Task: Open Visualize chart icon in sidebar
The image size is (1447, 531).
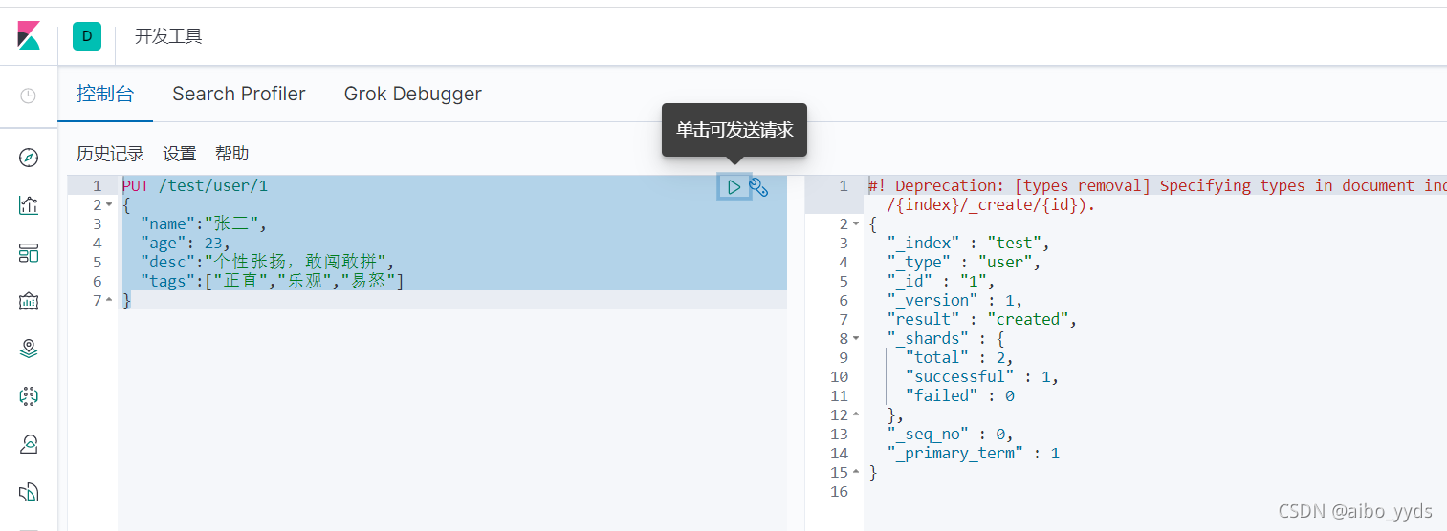Action: pyautogui.click(x=29, y=205)
